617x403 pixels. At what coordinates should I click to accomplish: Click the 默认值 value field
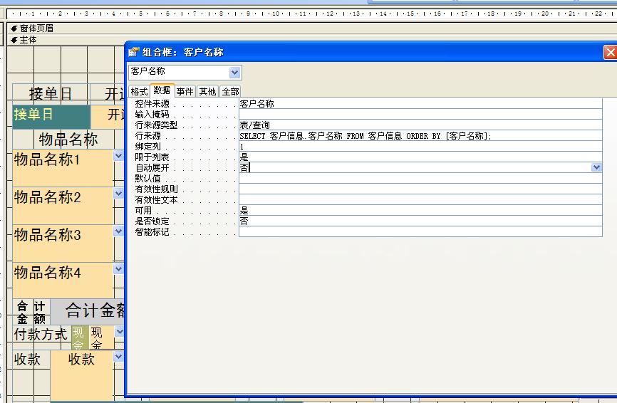point(420,178)
